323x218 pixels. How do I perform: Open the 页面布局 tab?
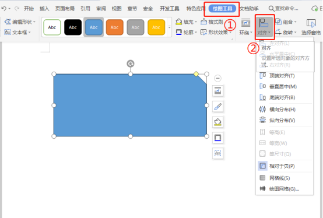65,9
